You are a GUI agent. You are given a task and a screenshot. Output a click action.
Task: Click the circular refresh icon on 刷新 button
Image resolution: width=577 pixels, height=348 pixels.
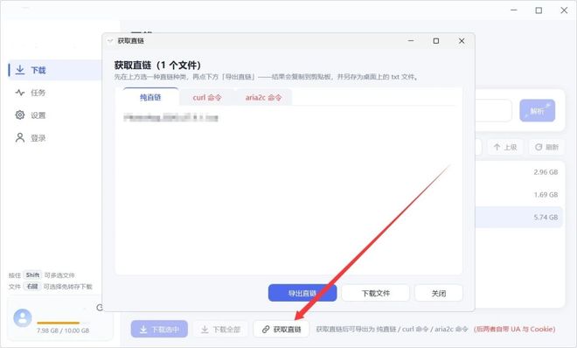539,147
